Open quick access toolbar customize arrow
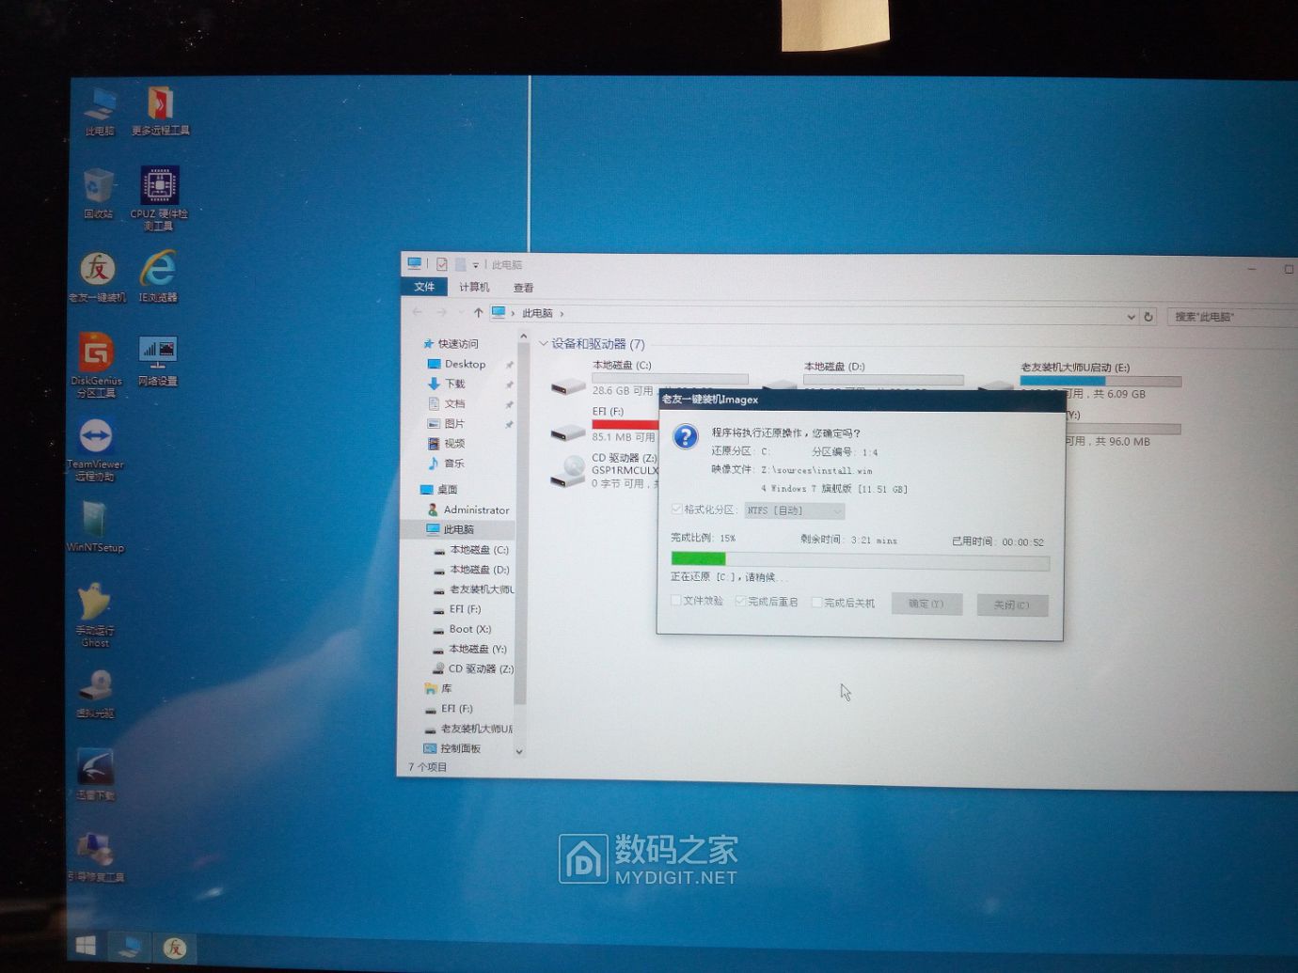The width and height of the screenshot is (1298, 973). [x=475, y=265]
